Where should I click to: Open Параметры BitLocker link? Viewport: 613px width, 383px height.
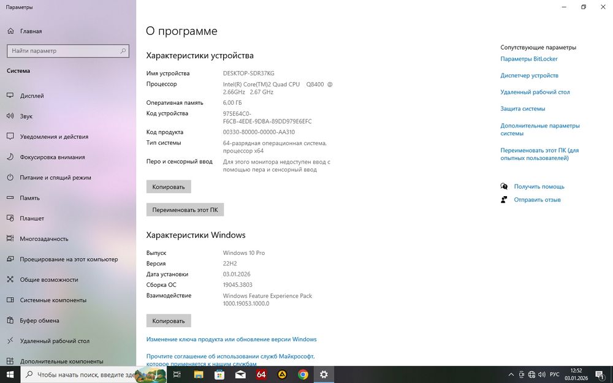tap(529, 59)
